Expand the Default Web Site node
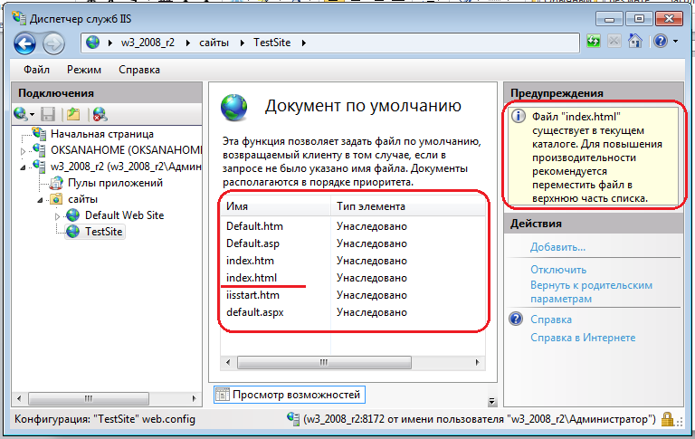Viewport: 695px width, 439px height. (57, 216)
